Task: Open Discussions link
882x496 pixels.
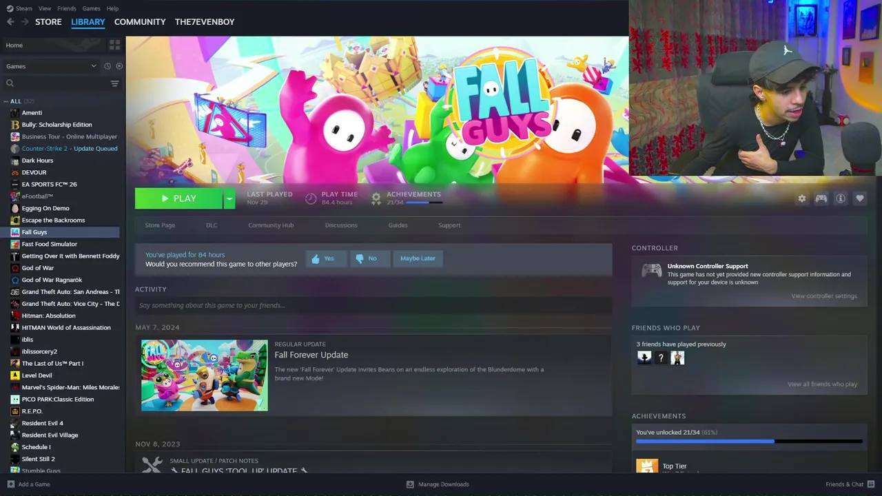Action: 341,225
